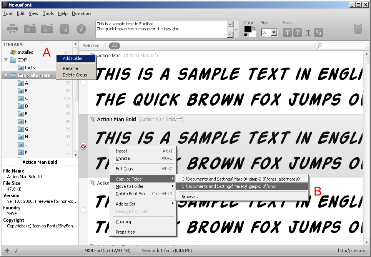Viewport: 371px width, 257px height.
Task: Toggle the Italic style button
Action: pos(298,33)
